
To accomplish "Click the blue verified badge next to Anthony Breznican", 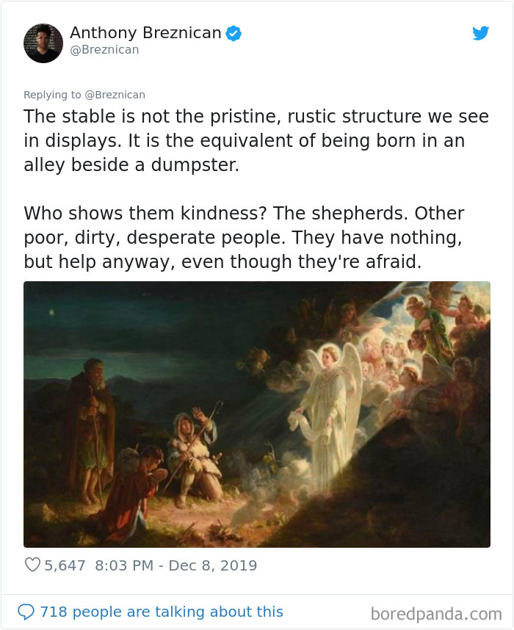I will [x=234, y=33].
